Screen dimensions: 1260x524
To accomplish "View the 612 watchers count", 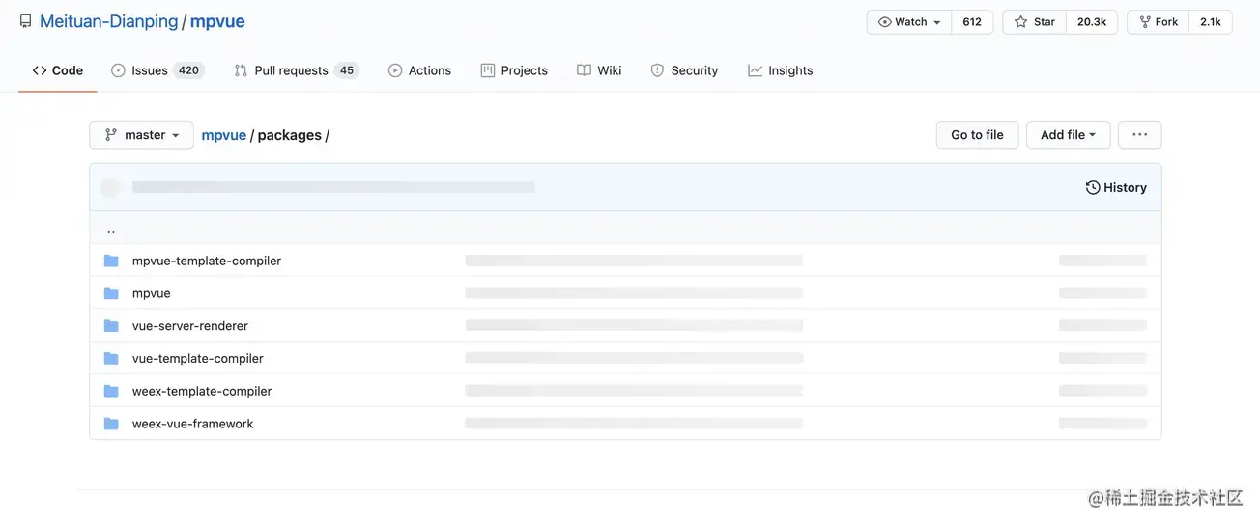I will (x=972, y=22).
